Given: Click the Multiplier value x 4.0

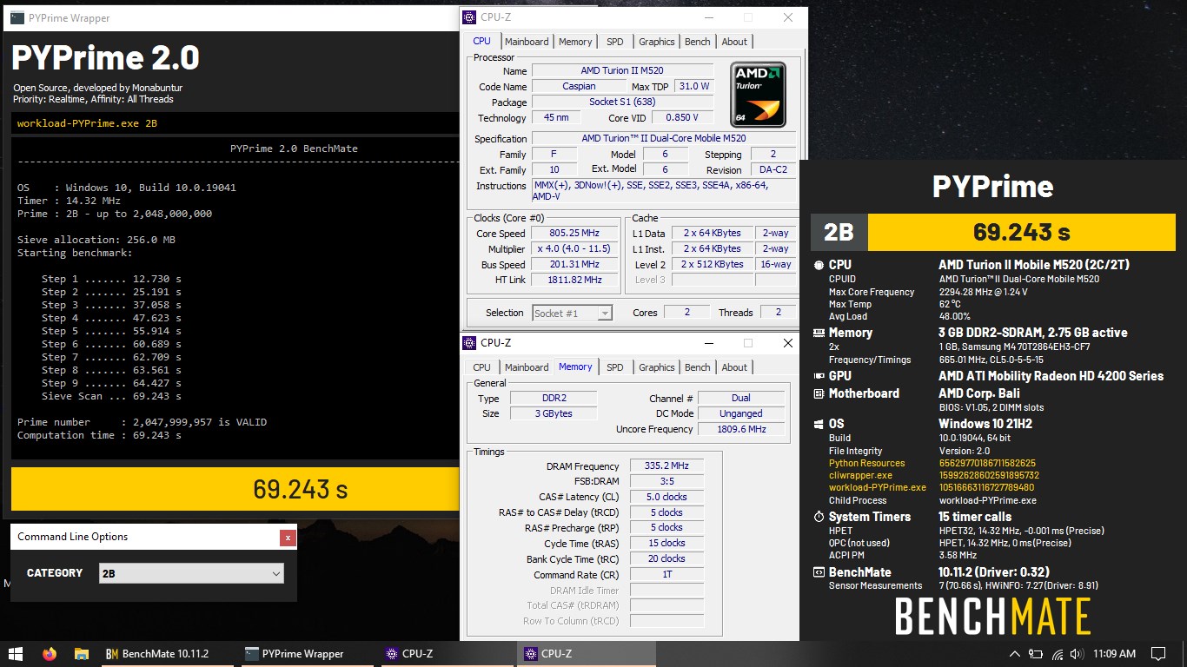Looking at the screenshot, I should pos(574,249).
